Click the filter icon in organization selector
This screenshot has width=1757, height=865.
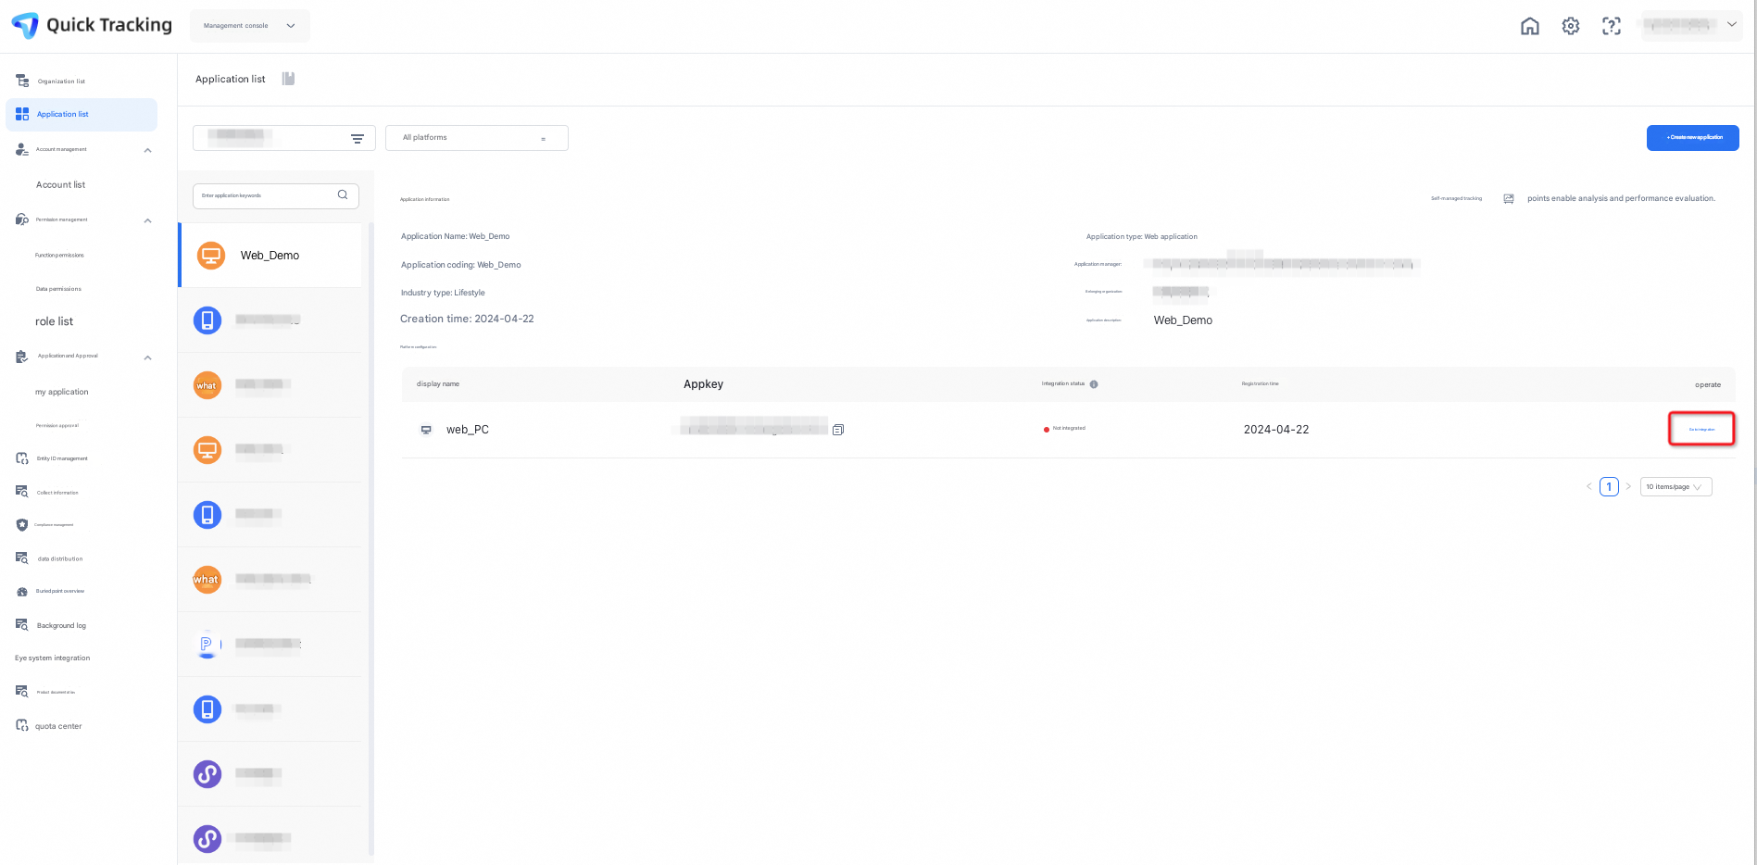pos(358,139)
